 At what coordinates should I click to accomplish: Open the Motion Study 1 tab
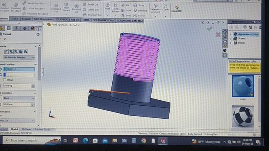click(44, 130)
